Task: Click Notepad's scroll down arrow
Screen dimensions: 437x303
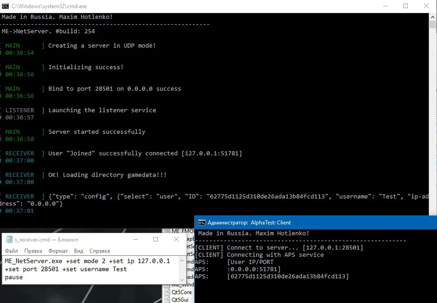Action: click(182, 280)
